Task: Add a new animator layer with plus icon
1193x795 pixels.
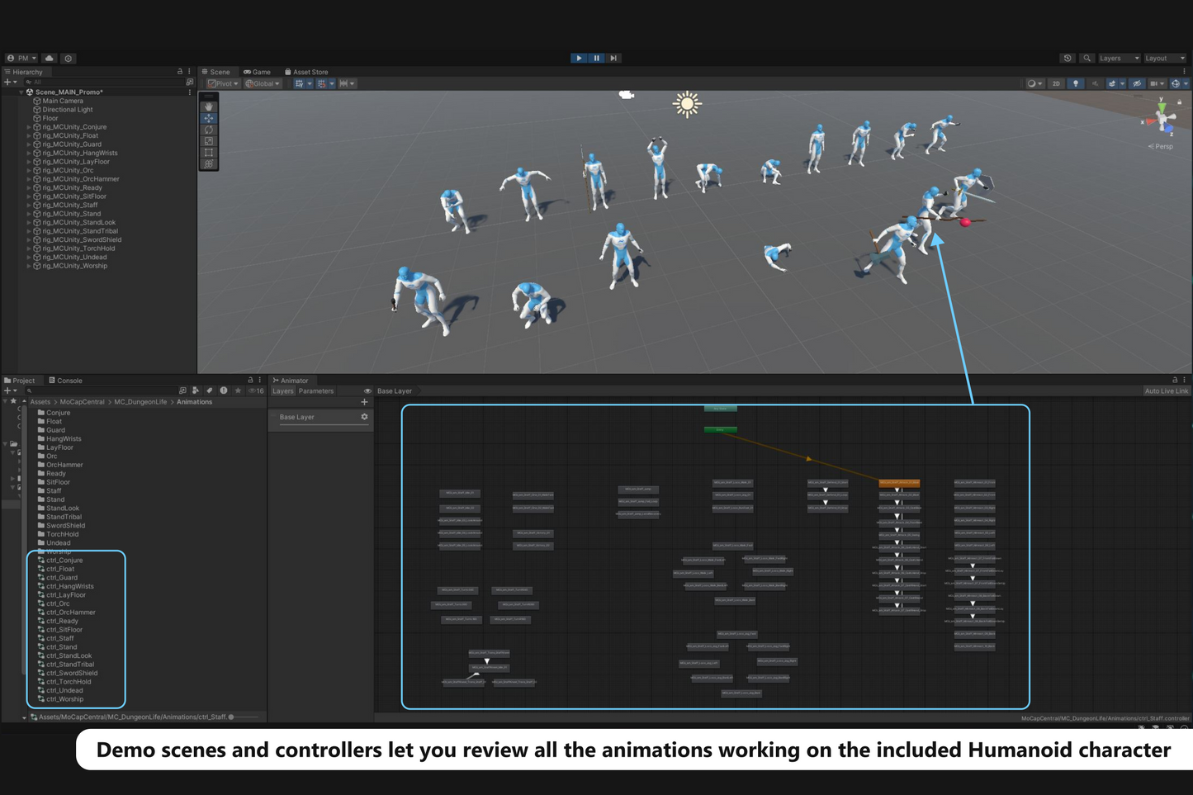Action: 364,402
